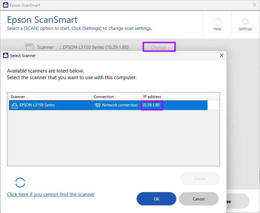Viewport: 260px width, 213px height.
Task: Close the Epson ScanSmart window
Action: tap(255, 5)
